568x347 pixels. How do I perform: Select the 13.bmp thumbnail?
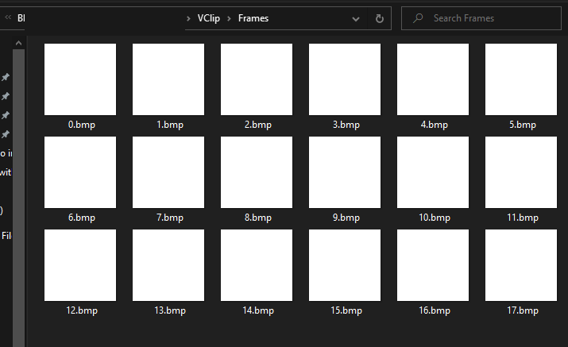coord(168,265)
